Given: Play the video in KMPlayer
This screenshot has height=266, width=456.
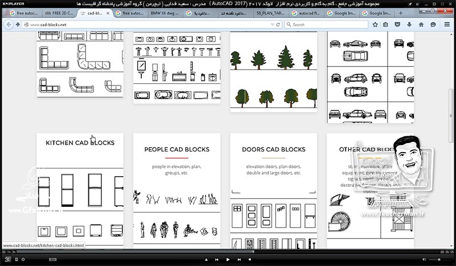Looking at the screenshot, I should (x=227, y=259).
